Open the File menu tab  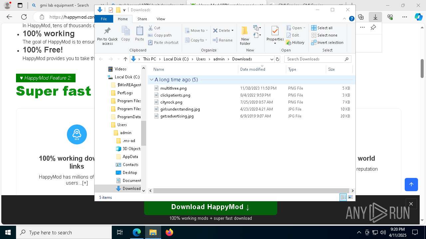click(x=104, y=19)
